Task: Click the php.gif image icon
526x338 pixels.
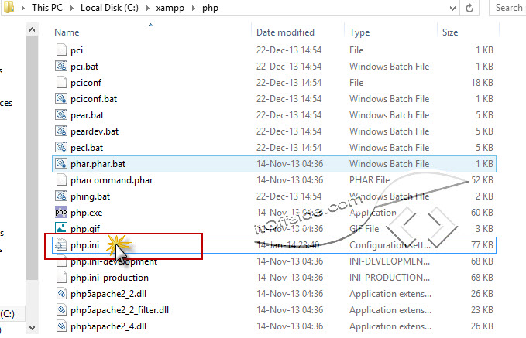Action: 61,228
